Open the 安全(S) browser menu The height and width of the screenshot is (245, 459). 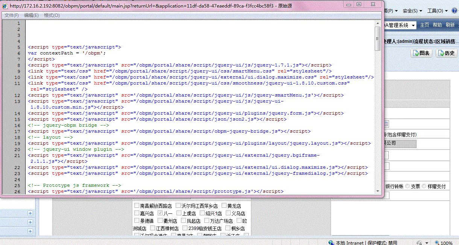(412, 11)
